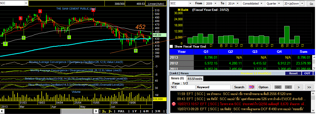The width and height of the screenshot is (316, 114).
Task: Go to the previous news page (<)
Action: click(288, 87)
